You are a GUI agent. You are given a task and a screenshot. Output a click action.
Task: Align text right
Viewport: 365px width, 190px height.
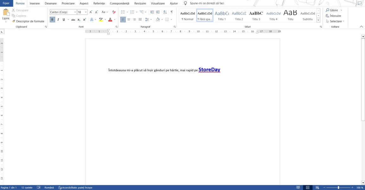pyautogui.click(x=134, y=20)
